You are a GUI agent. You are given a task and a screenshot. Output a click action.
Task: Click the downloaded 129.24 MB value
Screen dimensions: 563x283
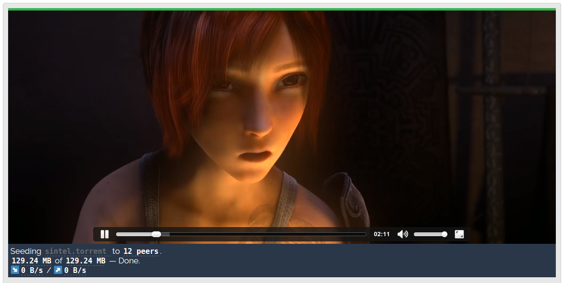tap(32, 261)
